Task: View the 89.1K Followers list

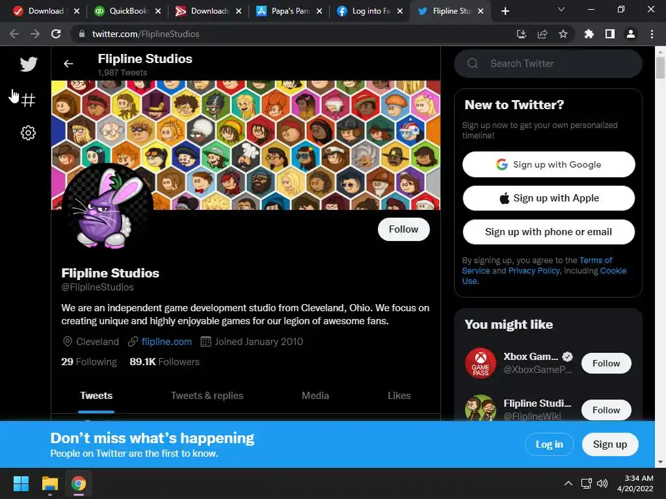Action: [x=165, y=361]
